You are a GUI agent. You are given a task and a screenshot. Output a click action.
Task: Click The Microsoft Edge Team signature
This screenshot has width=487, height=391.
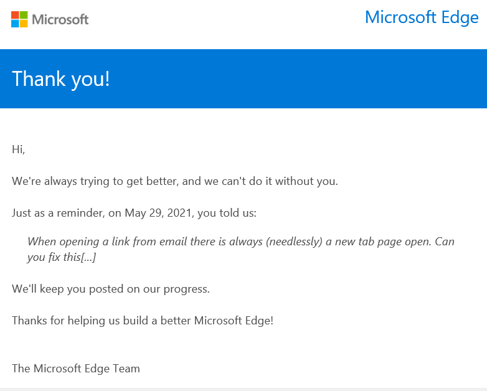click(x=76, y=369)
